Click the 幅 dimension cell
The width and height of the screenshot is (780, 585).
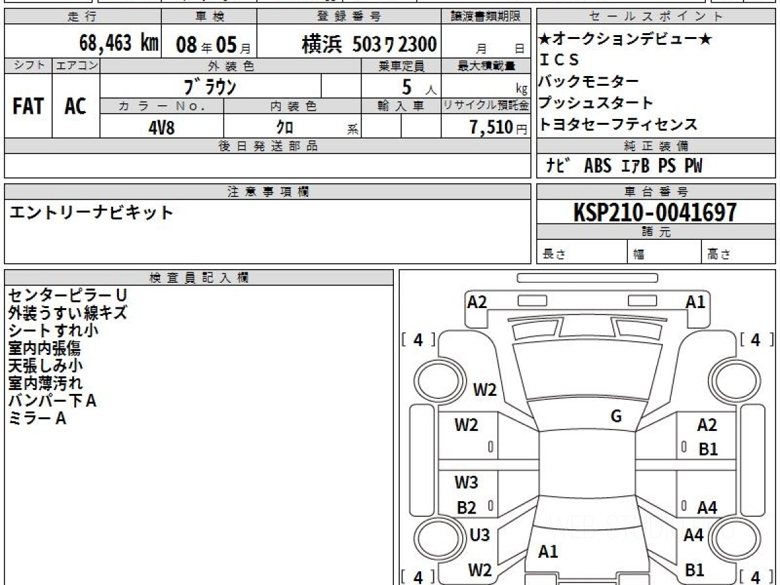(x=664, y=252)
